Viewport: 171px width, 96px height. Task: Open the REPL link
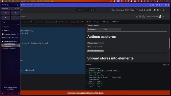127,10
